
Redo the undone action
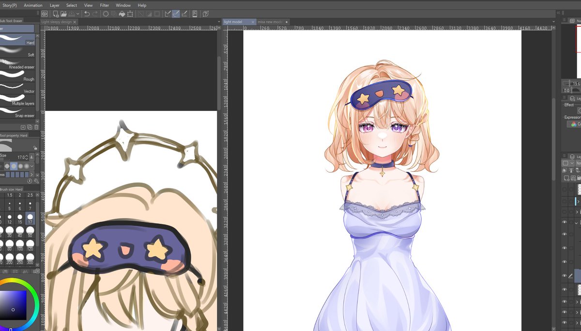coord(95,14)
